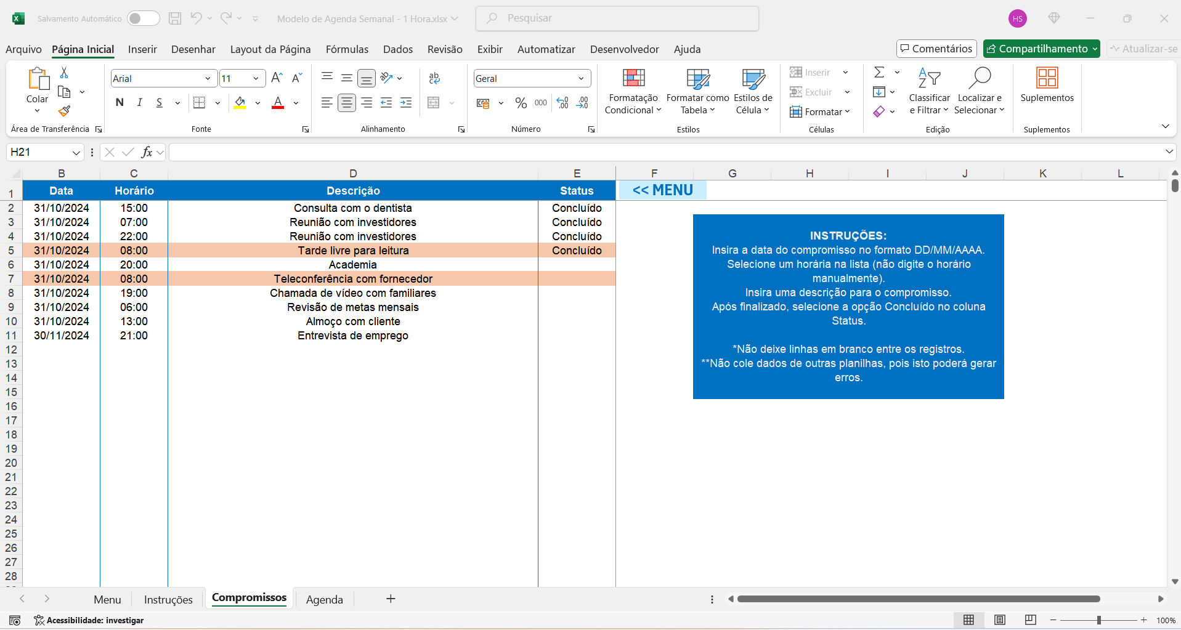Apply the yellow fill color bucket
1181x630 pixels.
[x=240, y=102]
